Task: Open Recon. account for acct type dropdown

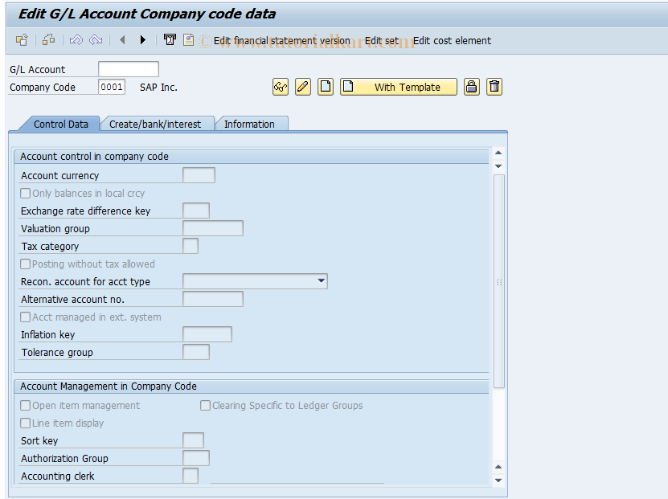Action: point(322,281)
